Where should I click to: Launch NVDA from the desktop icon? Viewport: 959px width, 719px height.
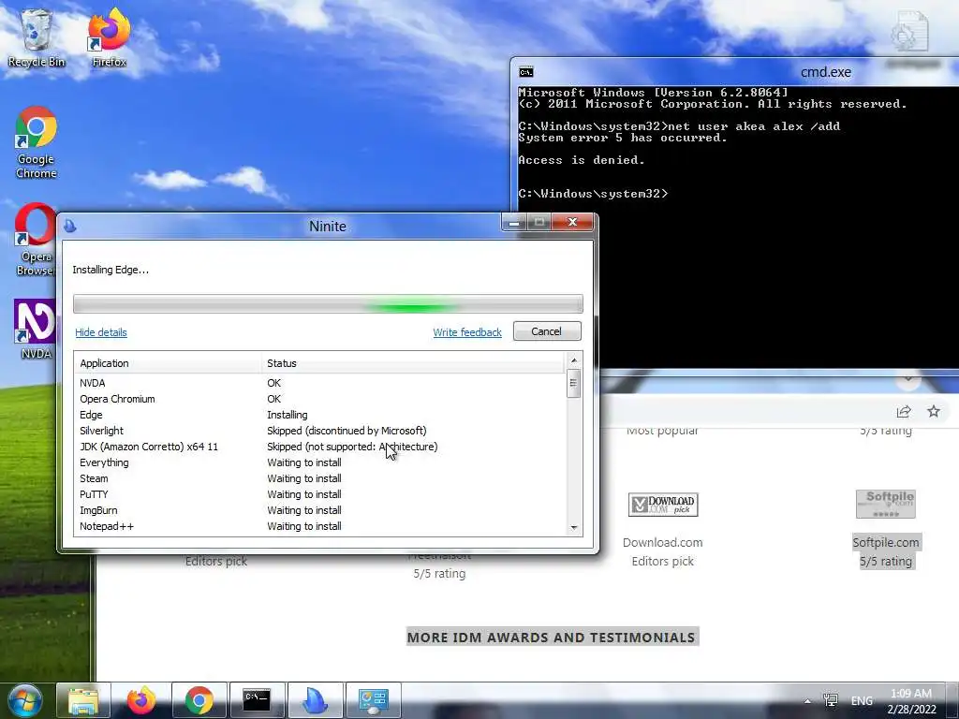pyautogui.click(x=36, y=329)
